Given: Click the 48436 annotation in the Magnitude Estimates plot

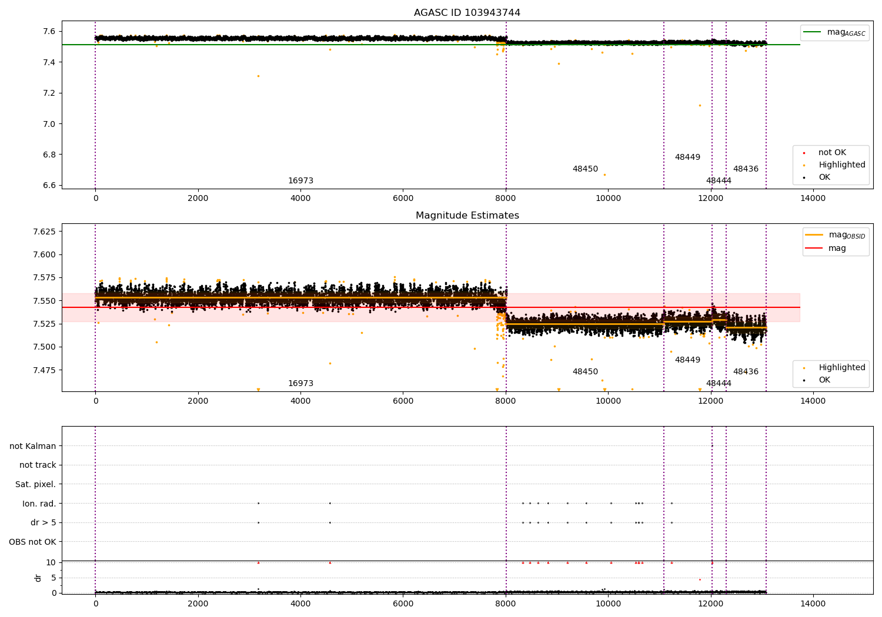Looking at the screenshot, I should tap(746, 372).
